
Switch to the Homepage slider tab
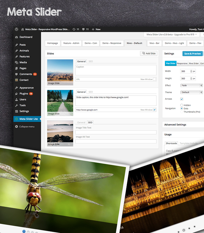[52, 43]
